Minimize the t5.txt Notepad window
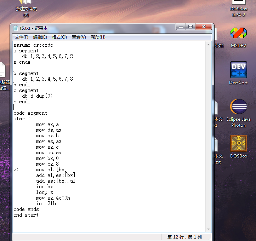 [181, 27]
